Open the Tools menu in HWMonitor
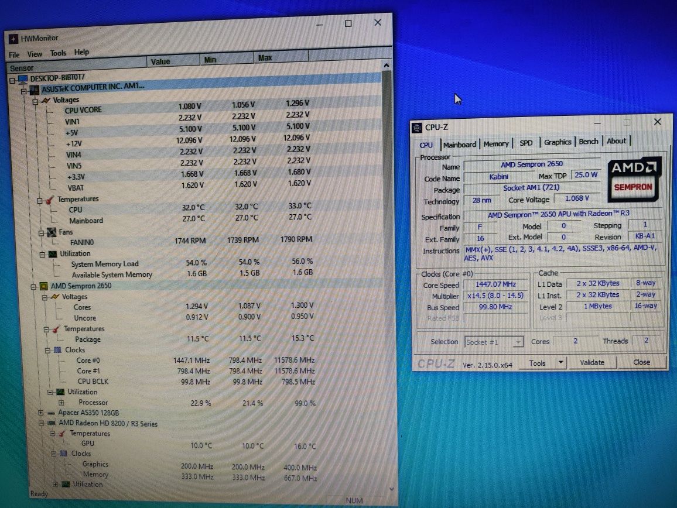This screenshot has width=677, height=508. 58,53
